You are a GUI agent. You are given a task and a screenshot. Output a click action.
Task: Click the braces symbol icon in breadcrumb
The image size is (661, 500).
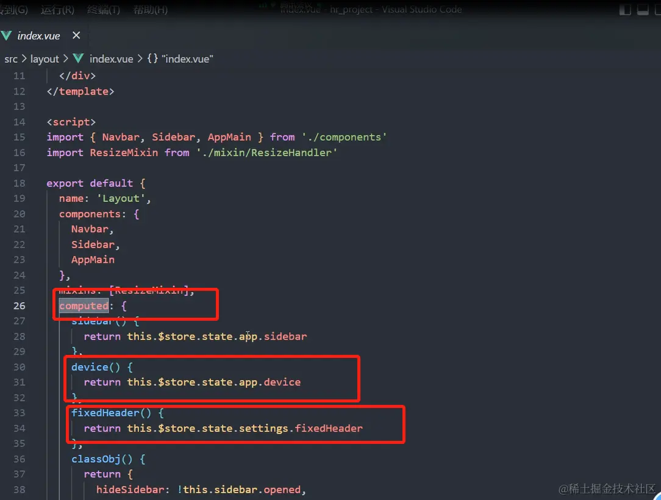pyautogui.click(x=152, y=59)
